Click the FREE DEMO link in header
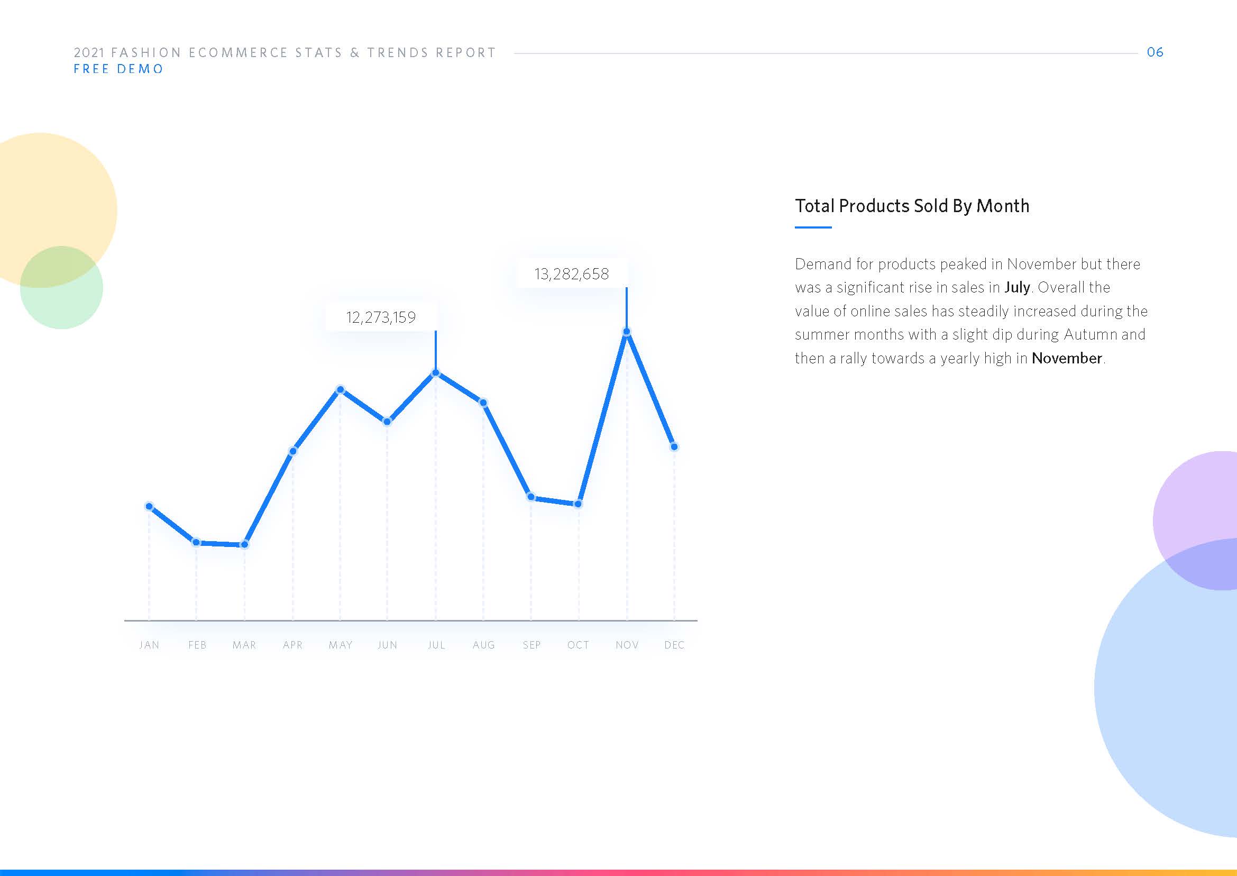Screen dimensions: 1237x876 click(118, 69)
